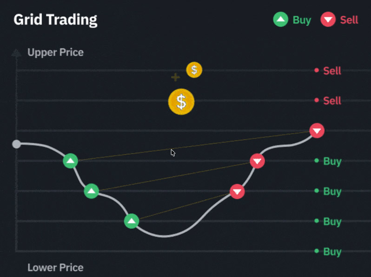
Task: Click the bottommost Buy grid level label
Action: point(332,251)
